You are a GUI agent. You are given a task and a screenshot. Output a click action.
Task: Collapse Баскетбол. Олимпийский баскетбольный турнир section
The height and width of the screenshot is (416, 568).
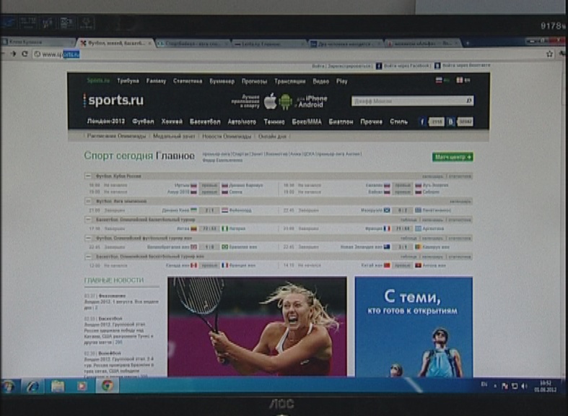[x=88, y=220]
